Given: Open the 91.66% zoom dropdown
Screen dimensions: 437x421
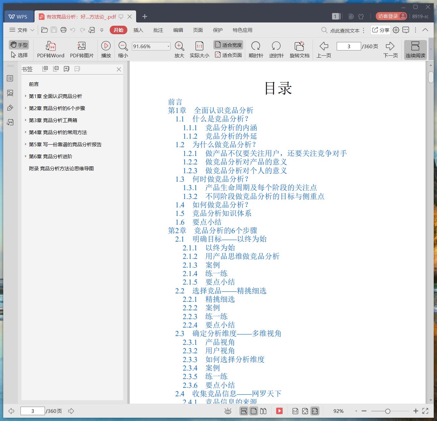Looking at the screenshot, I should [168, 46].
